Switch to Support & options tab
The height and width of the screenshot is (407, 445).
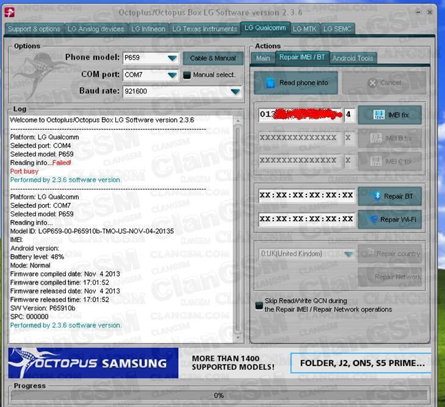tap(34, 29)
